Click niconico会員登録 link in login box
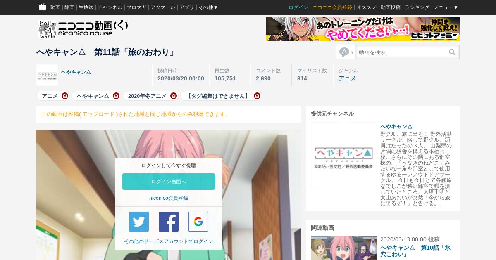496x260 pixels. pos(169,198)
